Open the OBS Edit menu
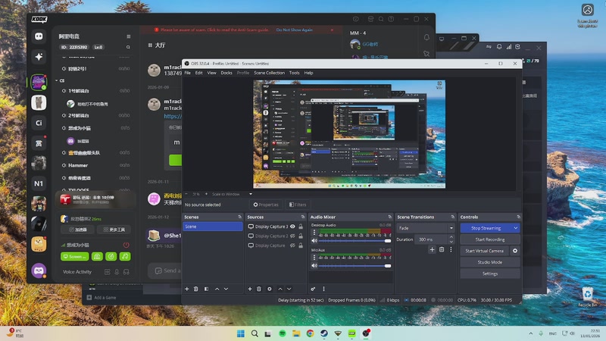Screen dimensions: 606x341 tap(198, 73)
